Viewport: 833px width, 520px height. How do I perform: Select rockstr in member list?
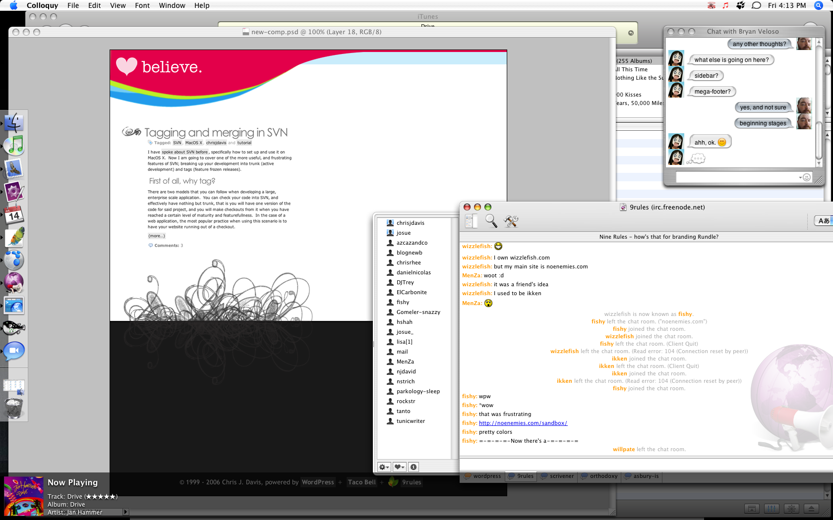(414, 401)
